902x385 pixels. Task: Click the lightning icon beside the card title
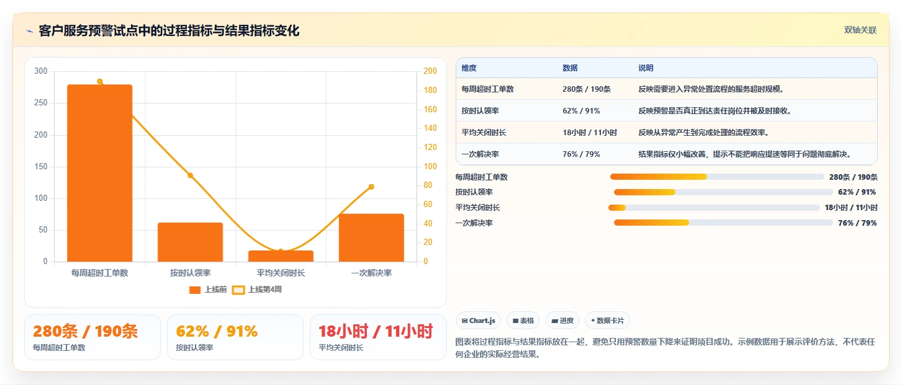point(30,31)
